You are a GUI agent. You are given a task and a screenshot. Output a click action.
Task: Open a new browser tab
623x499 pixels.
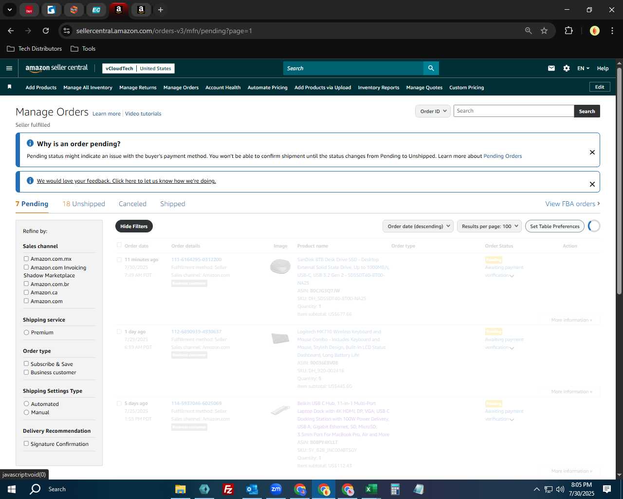(x=161, y=9)
